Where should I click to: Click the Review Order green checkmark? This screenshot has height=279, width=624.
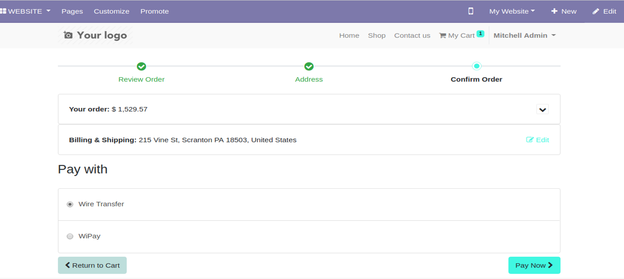click(141, 66)
